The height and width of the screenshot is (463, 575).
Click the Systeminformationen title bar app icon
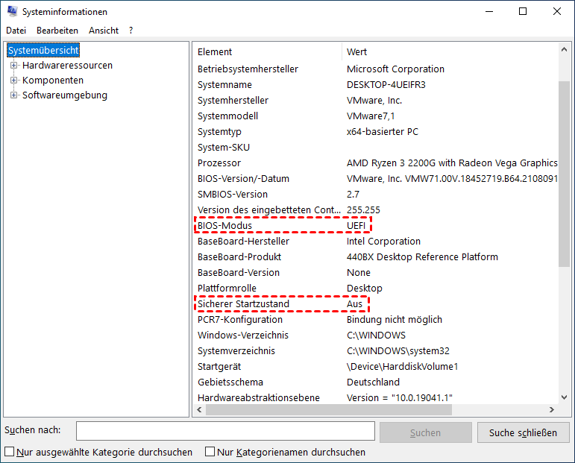coord(12,11)
